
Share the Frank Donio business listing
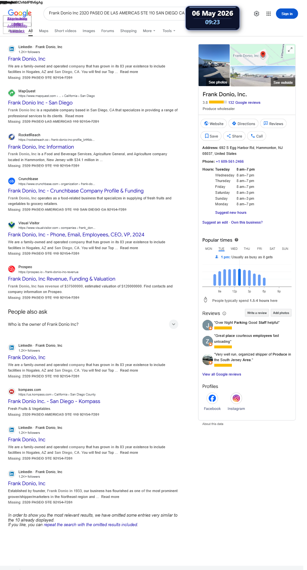(234, 136)
